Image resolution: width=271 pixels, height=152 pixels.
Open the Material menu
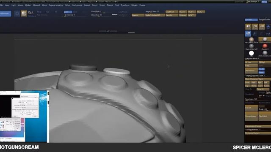pyautogui.click(x=36, y=5)
